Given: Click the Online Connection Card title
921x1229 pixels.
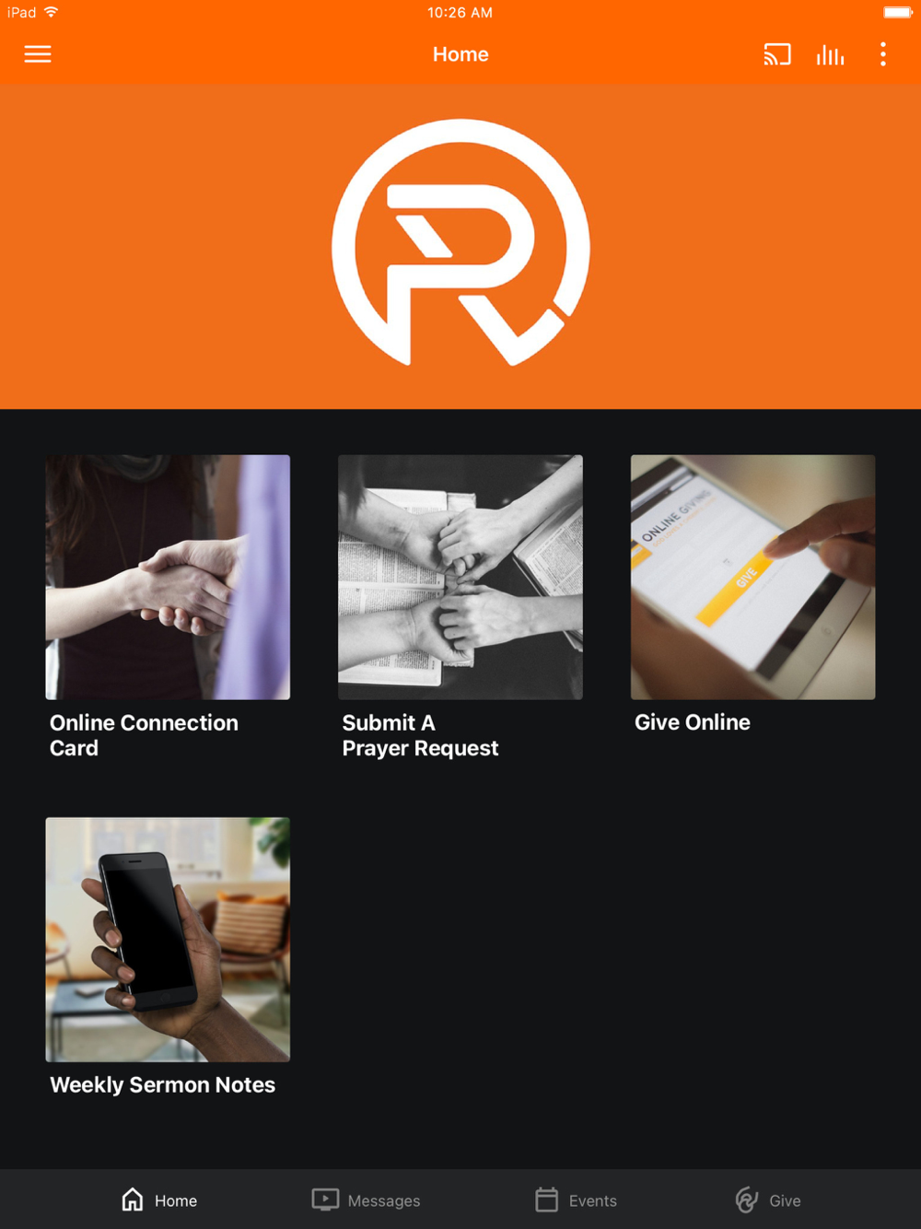Looking at the screenshot, I should [x=144, y=735].
